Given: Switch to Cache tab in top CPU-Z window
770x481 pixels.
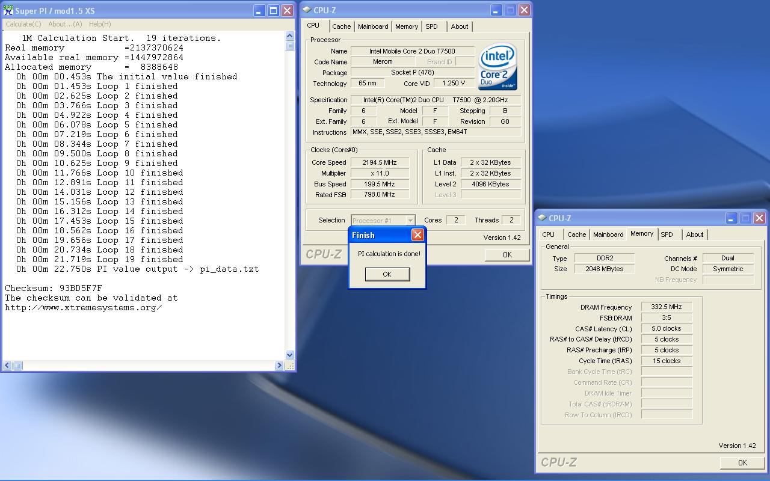Looking at the screenshot, I should [341, 26].
